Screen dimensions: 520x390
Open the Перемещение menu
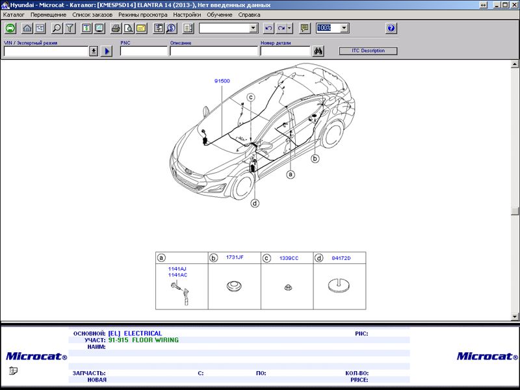48,15
